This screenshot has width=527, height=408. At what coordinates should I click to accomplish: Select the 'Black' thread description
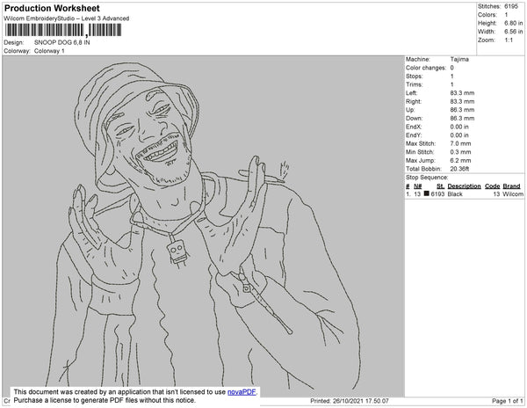click(455, 194)
